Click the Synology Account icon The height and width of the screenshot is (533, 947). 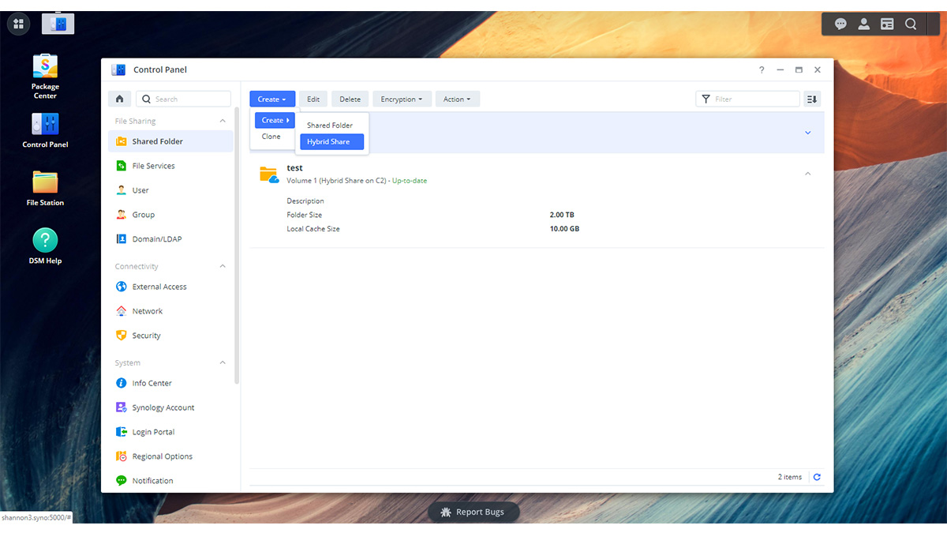click(121, 407)
